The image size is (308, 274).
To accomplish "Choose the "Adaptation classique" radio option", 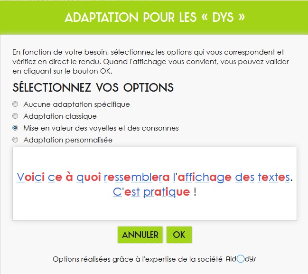I will tap(15, 116).
